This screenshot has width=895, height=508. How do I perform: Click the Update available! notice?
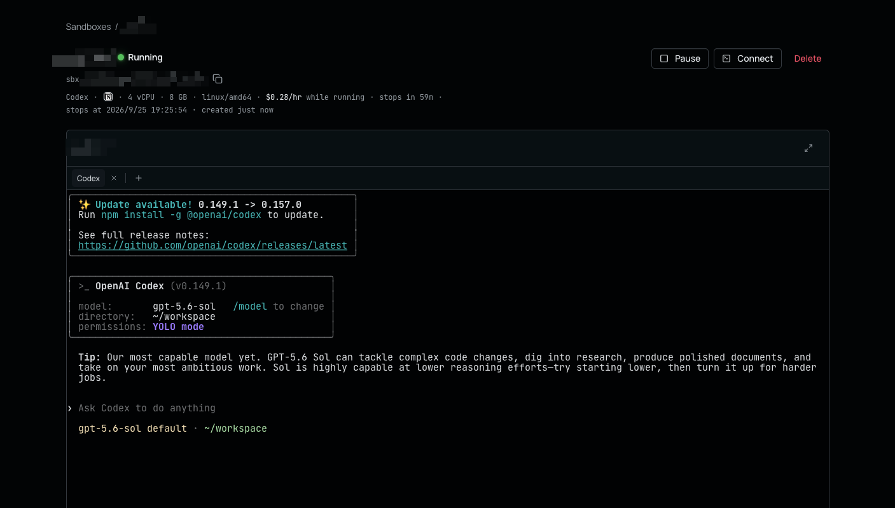pyautogui.click(x=144, y=205)
